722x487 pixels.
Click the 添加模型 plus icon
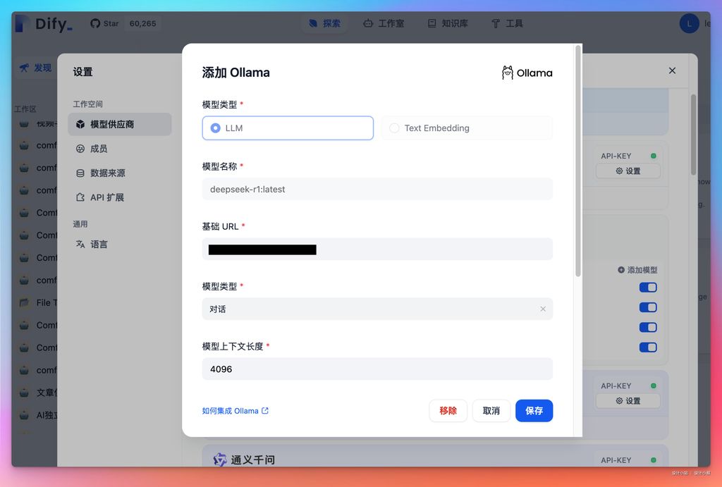621,270
